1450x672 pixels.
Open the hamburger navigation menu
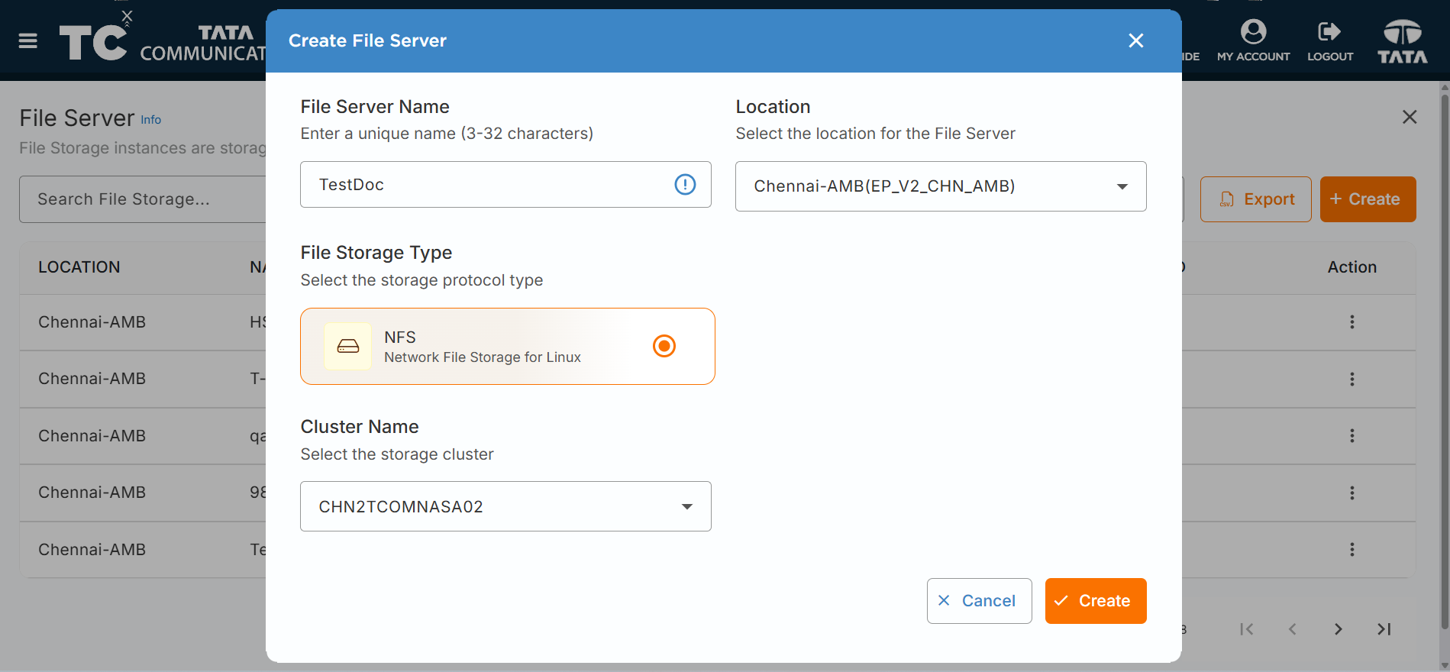click(x=28, y=41)
